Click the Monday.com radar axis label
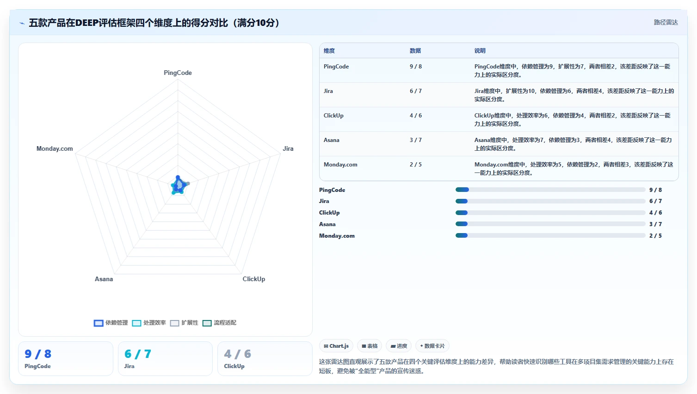This screenshot has height=394, width=697. [x=55, y=149]
